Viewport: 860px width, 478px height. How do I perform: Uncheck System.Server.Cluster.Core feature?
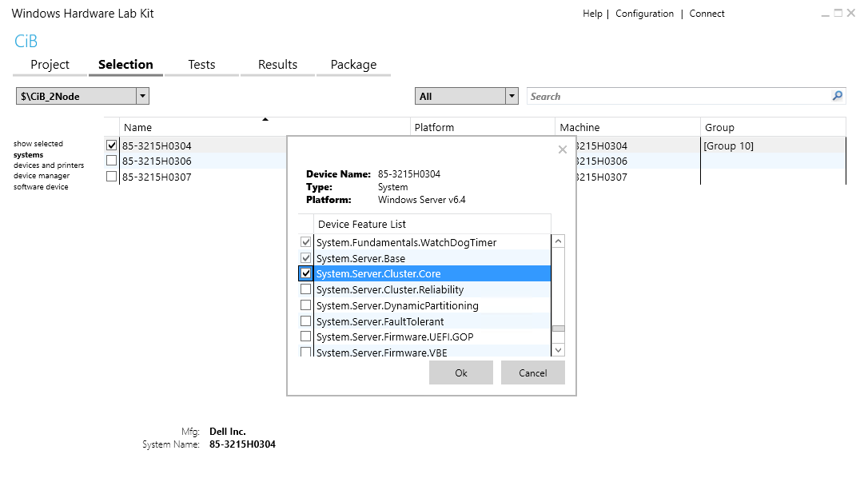tap(305, 273)
